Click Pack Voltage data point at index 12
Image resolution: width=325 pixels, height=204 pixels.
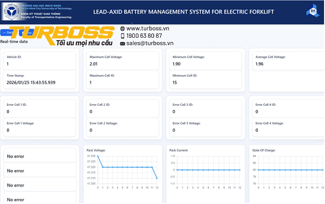coord(157,178)
